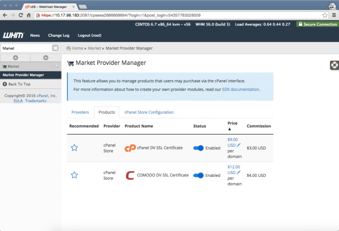
Task: Click the Back To Top arrow icon
Action: coord(5,84)
